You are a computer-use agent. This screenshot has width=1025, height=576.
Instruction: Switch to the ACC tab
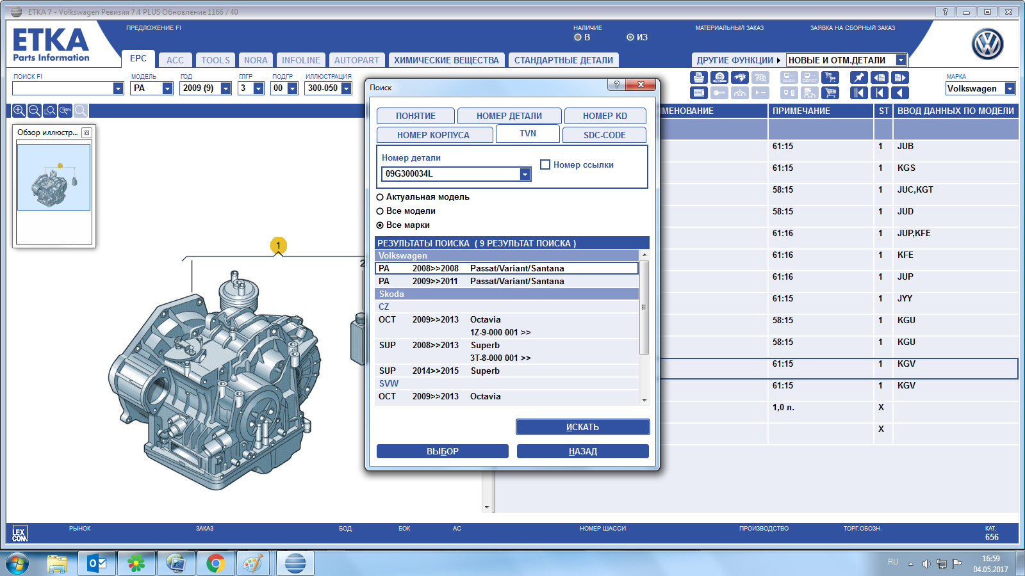pyautogui.click(x=175, y=60)
